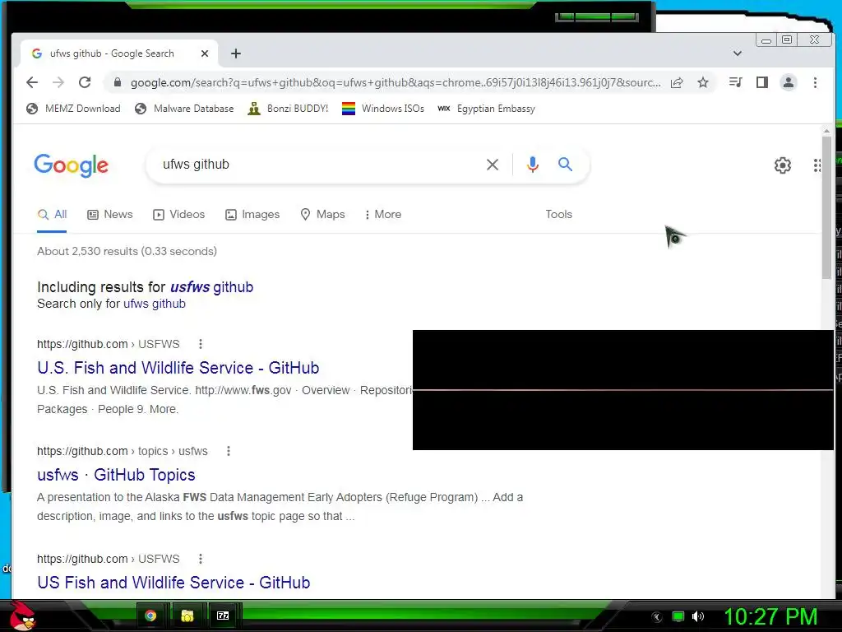Image resolution: width=842 pixels, height=632 pixels.
Task: Open Chrome's three-dot menu
Action: [x=815, y=82]
